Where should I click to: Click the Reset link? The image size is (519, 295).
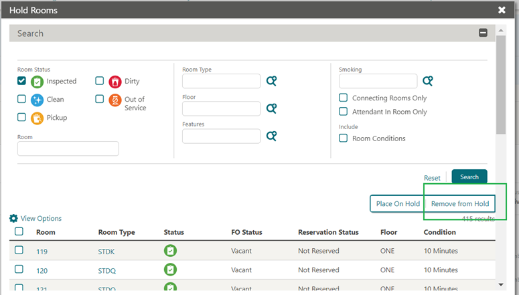tap(432, 178)
